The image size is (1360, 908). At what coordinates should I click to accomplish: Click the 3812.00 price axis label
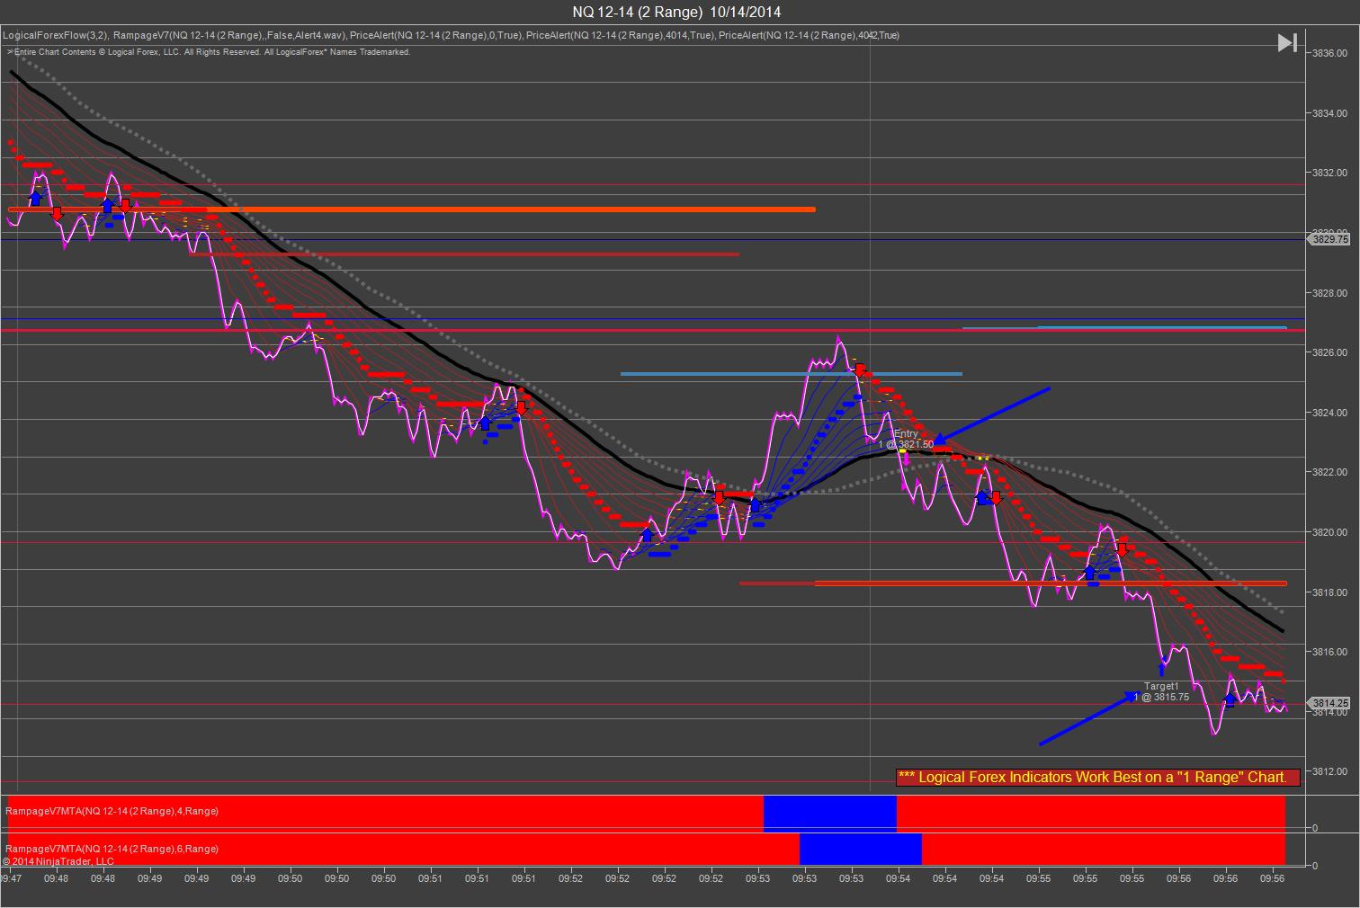pos(1329,771)
